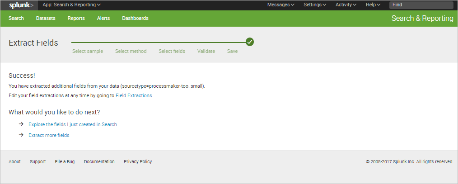Expand the Activity menu
The width and height of the screenshot is (458, 184).
coord(346,5)
